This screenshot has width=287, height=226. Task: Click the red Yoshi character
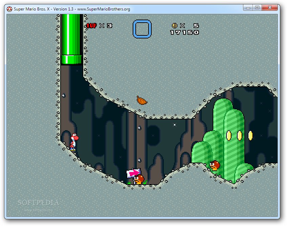pyautogui.click(x=74, y=142)
